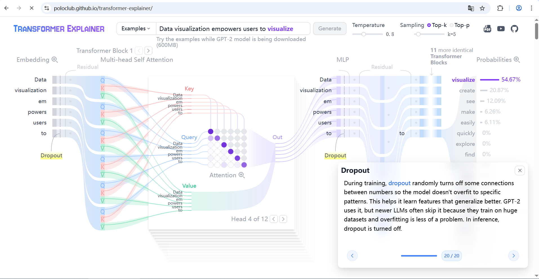Open browser extensions puzzle icon
Viewport: 539px width, 279px height.
(500, 8)
